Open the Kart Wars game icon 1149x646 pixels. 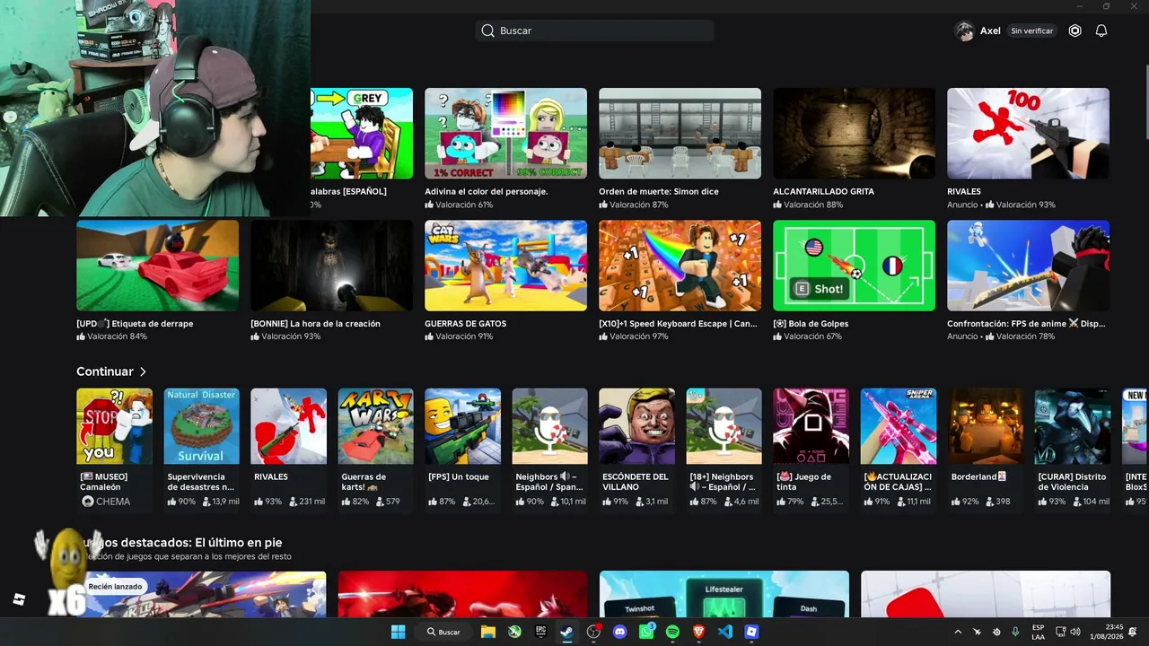[375, 426]
